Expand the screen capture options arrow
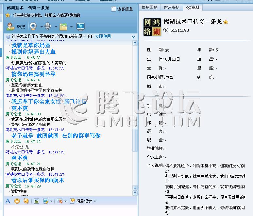 (51, 201)
